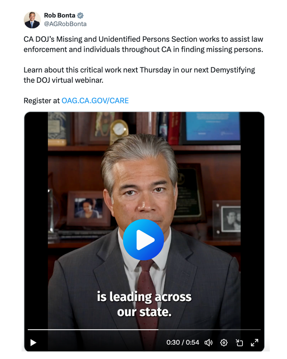Expand video to fullscreen

coord(255,343)
